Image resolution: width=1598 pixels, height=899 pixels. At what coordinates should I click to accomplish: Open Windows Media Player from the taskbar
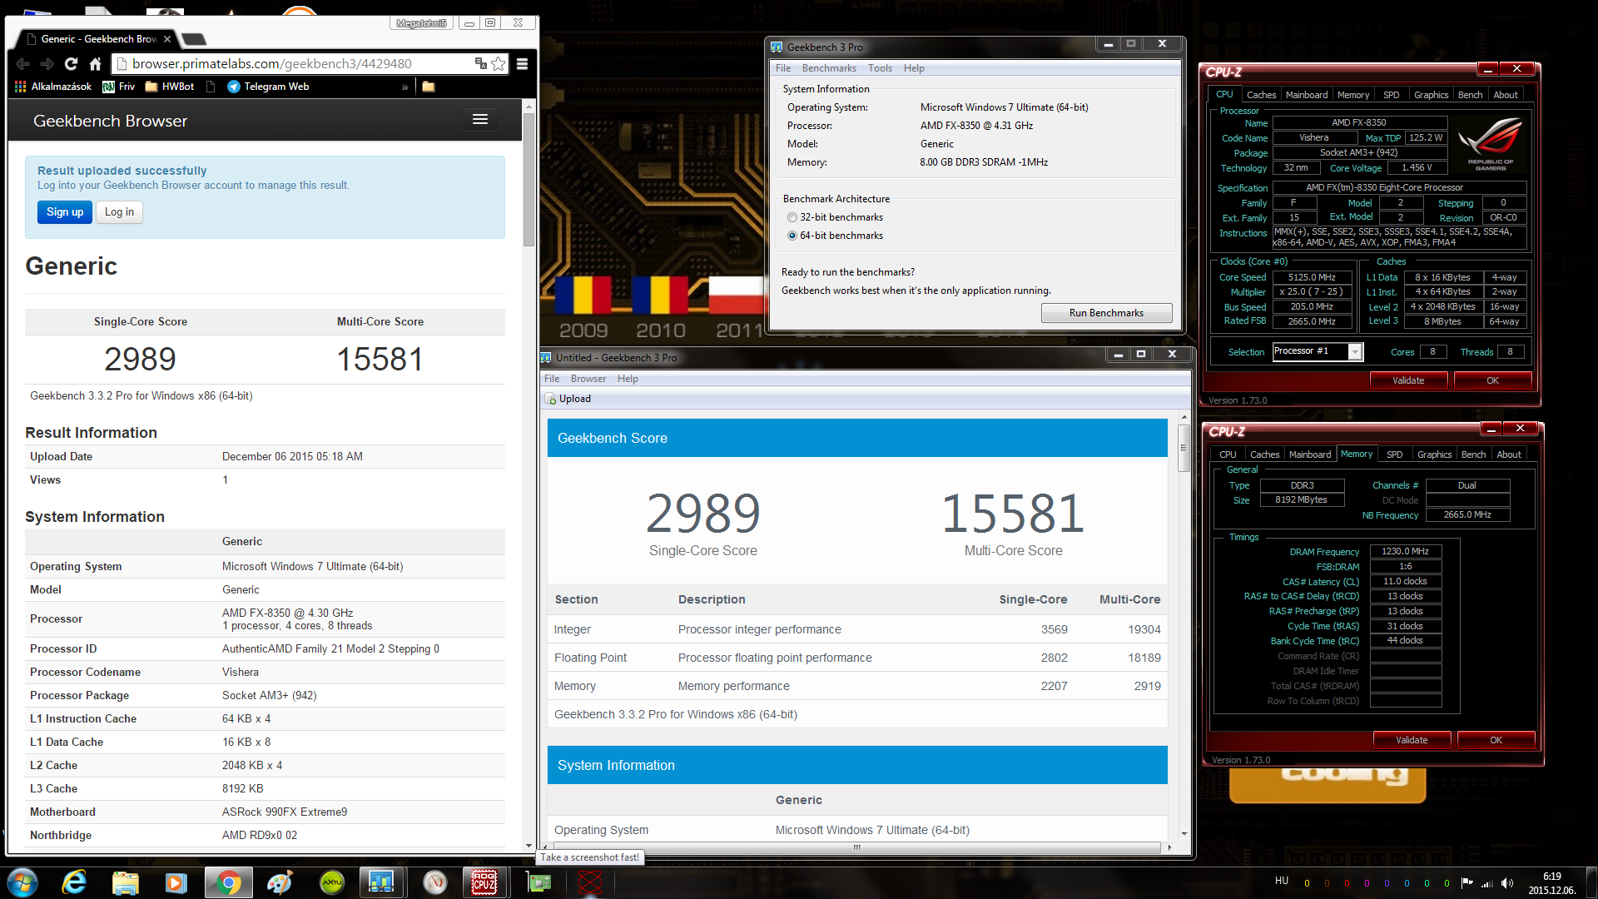coord(176,882)
